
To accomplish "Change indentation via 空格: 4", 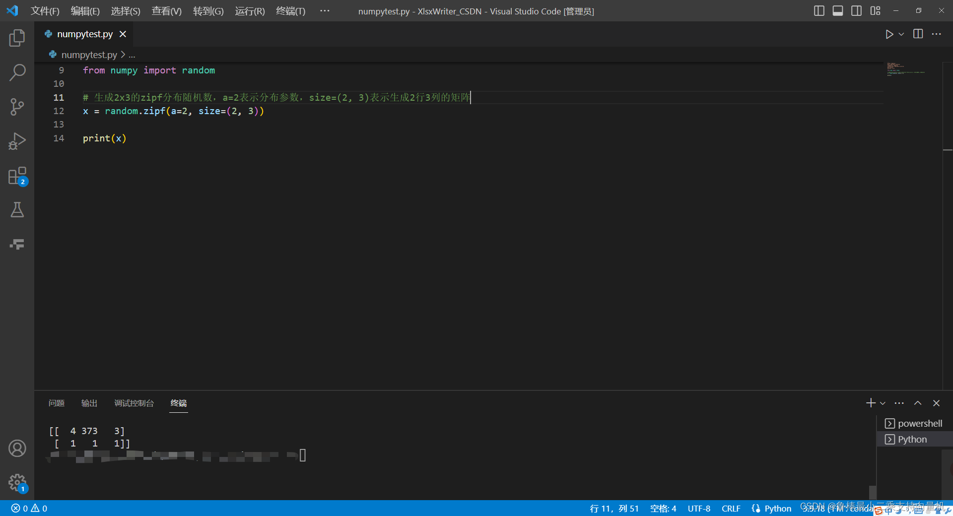I will 663,509.
